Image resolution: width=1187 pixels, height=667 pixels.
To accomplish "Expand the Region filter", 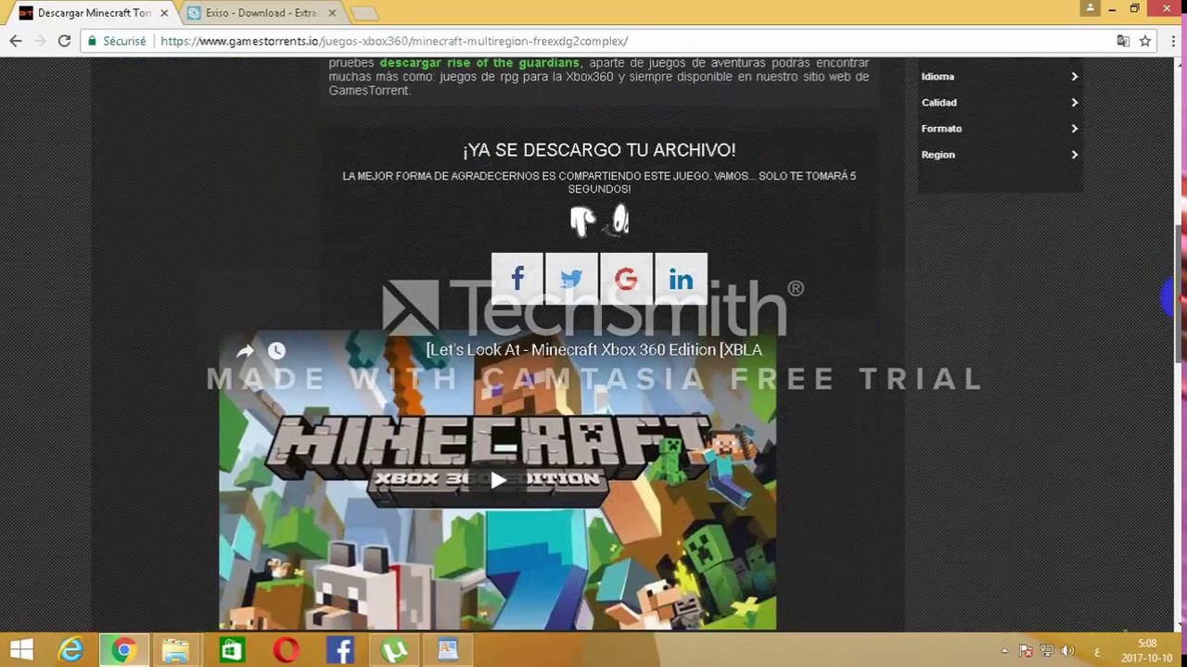I will tap(1000, 155).
